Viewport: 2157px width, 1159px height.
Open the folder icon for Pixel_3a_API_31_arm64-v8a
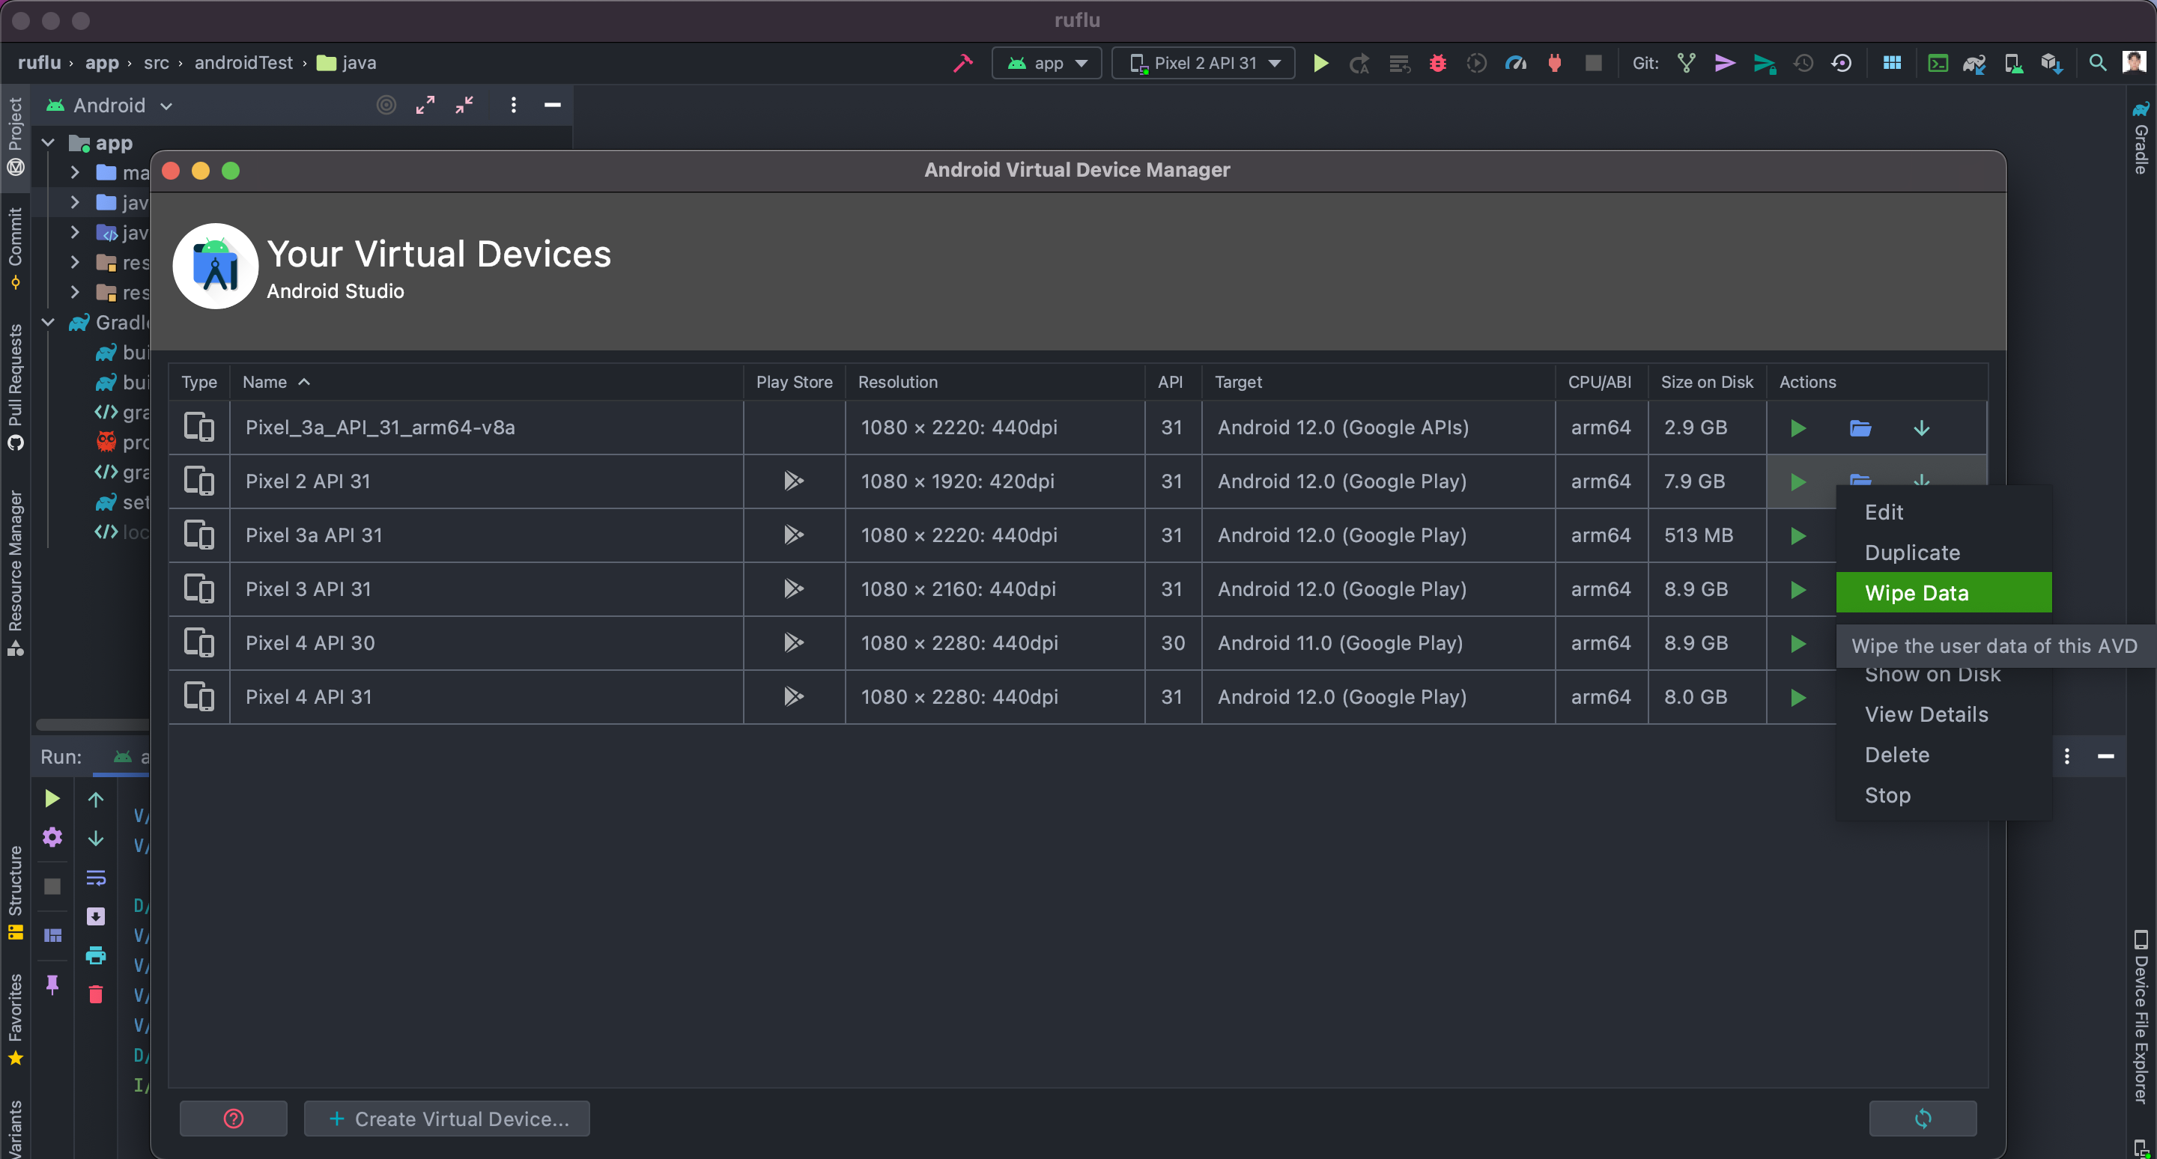(1860, 428)
